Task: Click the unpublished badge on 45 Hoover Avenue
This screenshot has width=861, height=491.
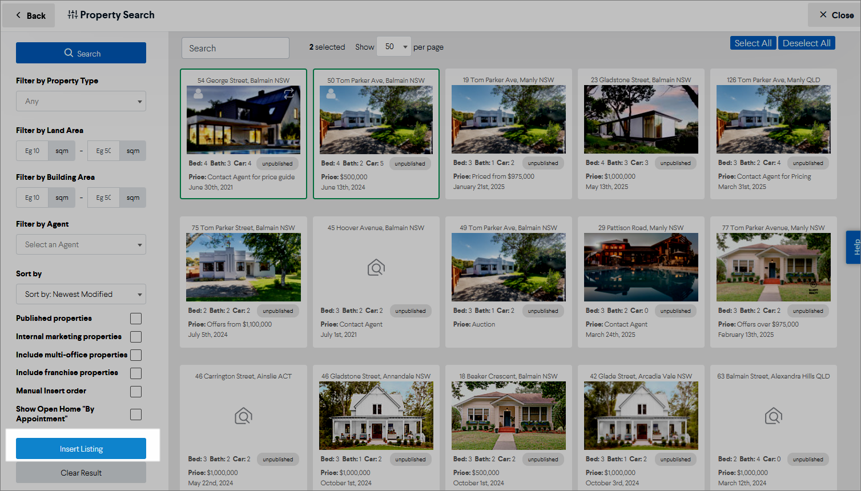Action: (x=411, y=311)
